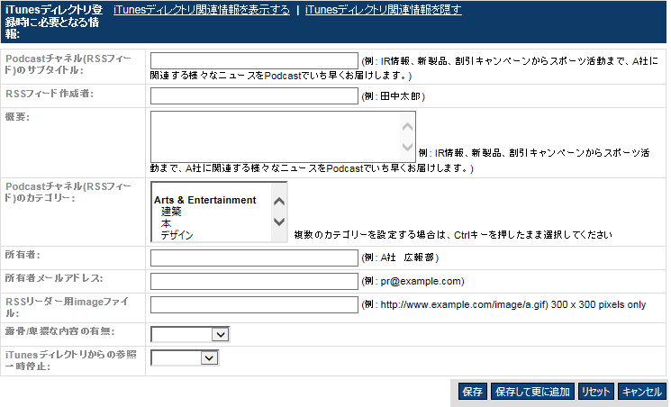
Task: Click the リセット button
Action: [x=595, y=392]
